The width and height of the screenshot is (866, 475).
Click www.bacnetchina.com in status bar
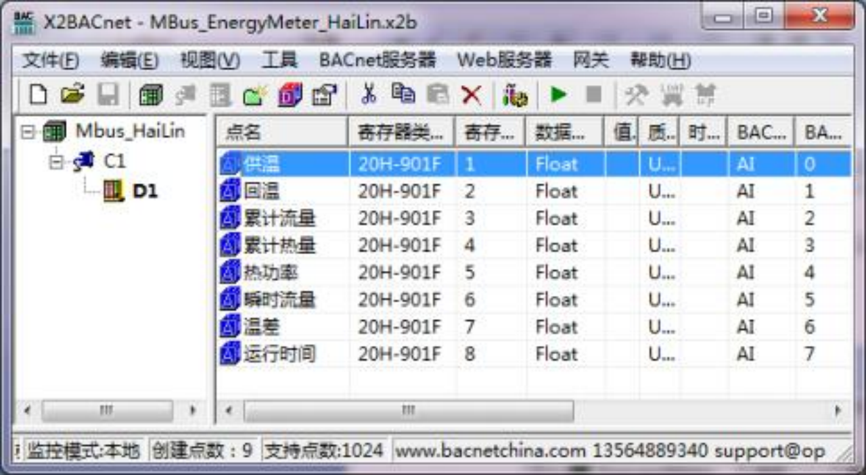coord(491,450)
